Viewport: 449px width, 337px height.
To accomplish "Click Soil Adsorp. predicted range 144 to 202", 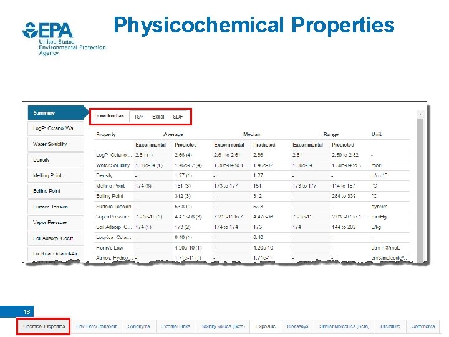I will click(344, 227).
